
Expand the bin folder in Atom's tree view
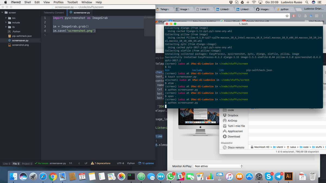click(x=5, y=17)
